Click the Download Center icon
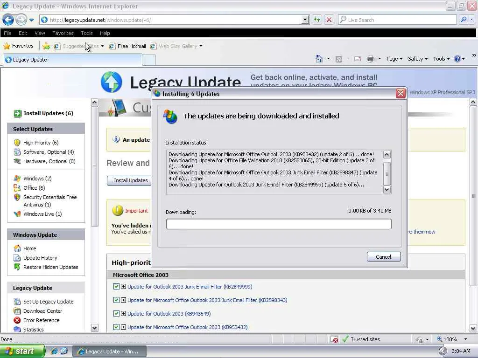The height and width of the screenshot is (358, 478). point(17,311)
